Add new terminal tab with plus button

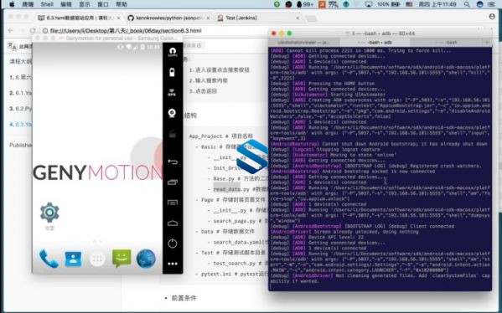coord(487,42)
